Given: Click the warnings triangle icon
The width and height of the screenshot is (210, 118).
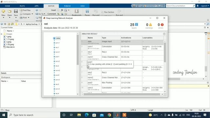Looking at the screenshot, I should 151,25.
